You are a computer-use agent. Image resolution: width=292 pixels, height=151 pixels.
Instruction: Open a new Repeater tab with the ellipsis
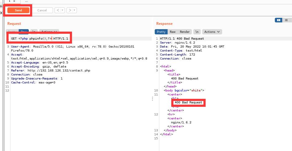pos(26,1)
